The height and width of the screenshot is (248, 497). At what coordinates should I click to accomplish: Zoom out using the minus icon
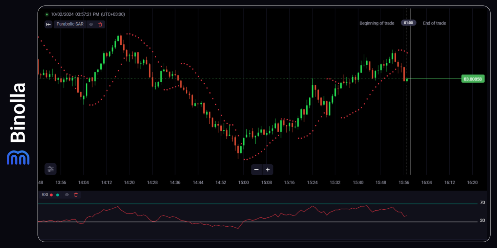[x=256, y=170]
